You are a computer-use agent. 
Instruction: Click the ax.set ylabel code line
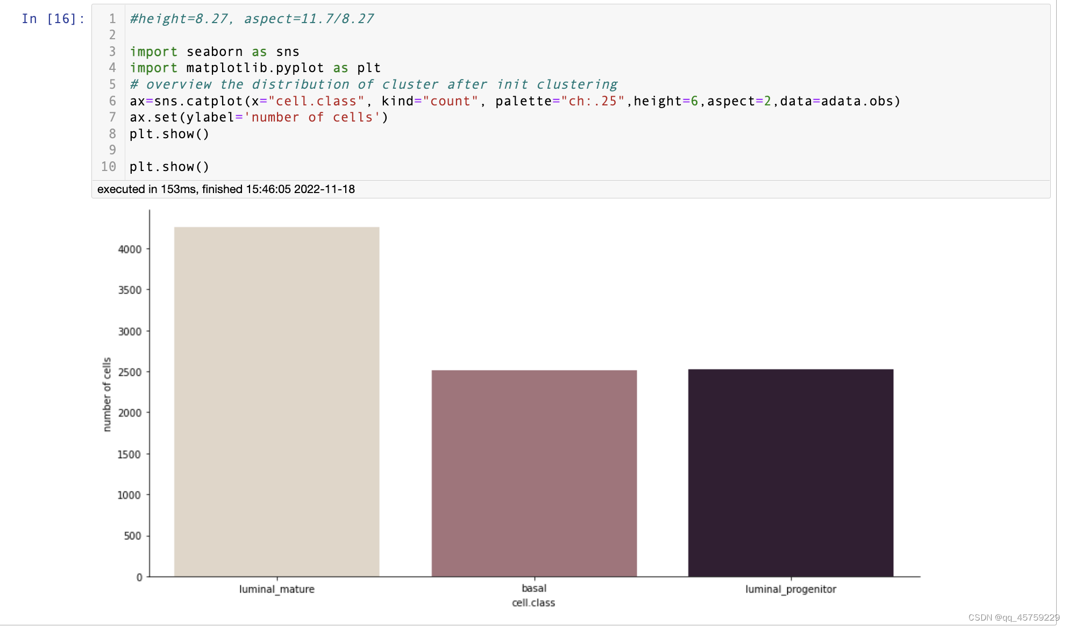(x=259, y=117)
